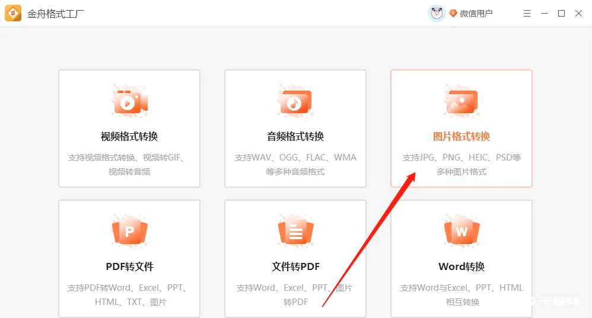This screenshot has height=318, width=592.
Task: Click the video format conversion camera icon
Action: [129, 102]
